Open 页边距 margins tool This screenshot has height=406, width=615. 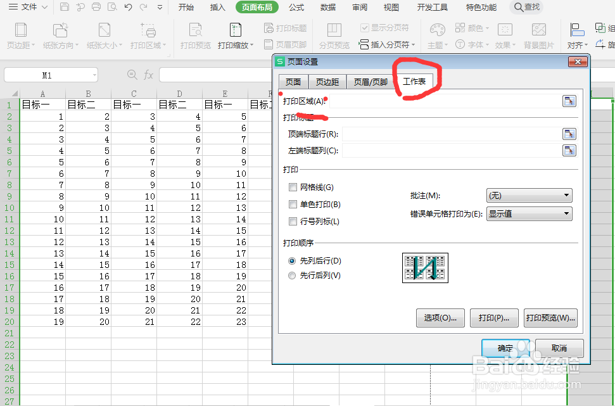[21, 35]
